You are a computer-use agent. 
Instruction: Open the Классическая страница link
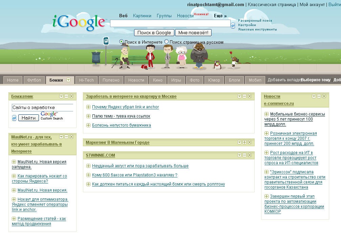(272, 4)
